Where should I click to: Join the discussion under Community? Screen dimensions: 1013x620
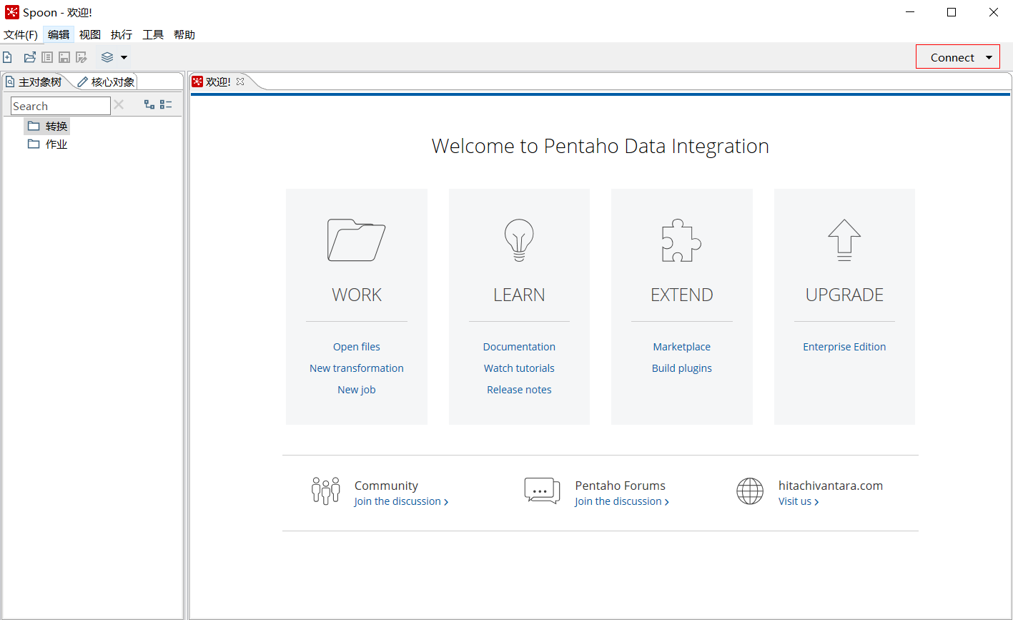pyautogui.click(x=401, y=501)
